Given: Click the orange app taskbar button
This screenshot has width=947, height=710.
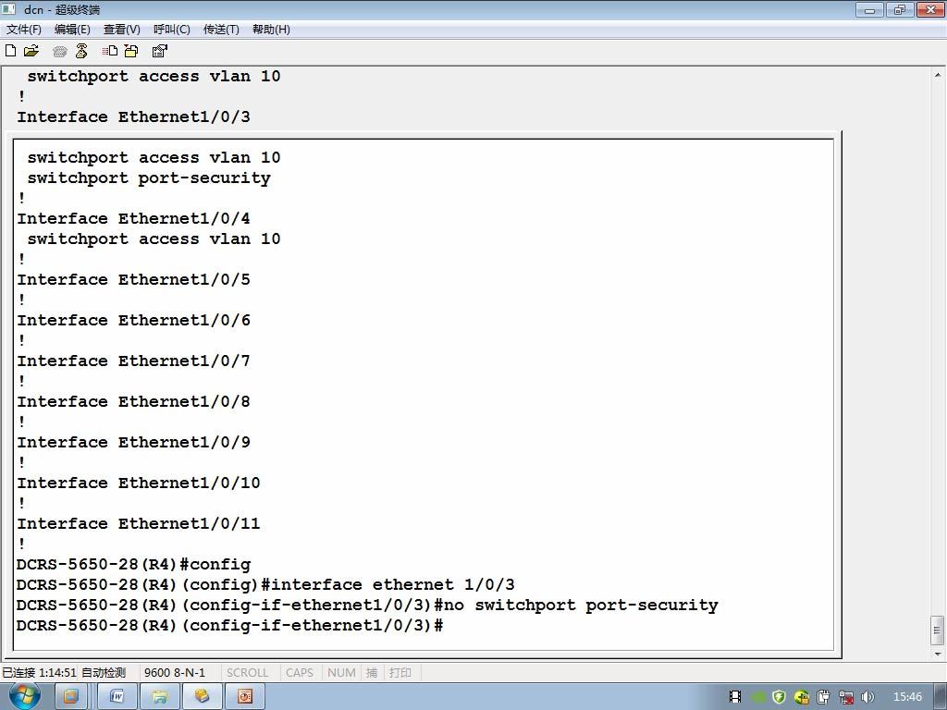Looking at the screenshot, I should [x=70, y=697].
